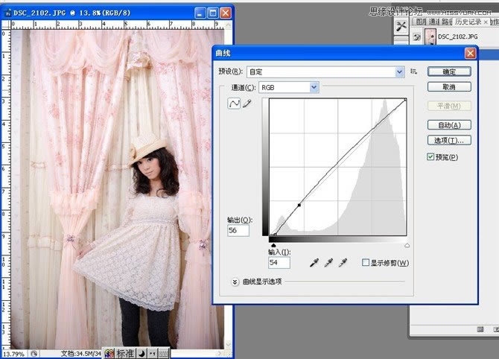The image size is (499, 359).
Task: Pick the black point eyedropper
Action: point(314,263)
